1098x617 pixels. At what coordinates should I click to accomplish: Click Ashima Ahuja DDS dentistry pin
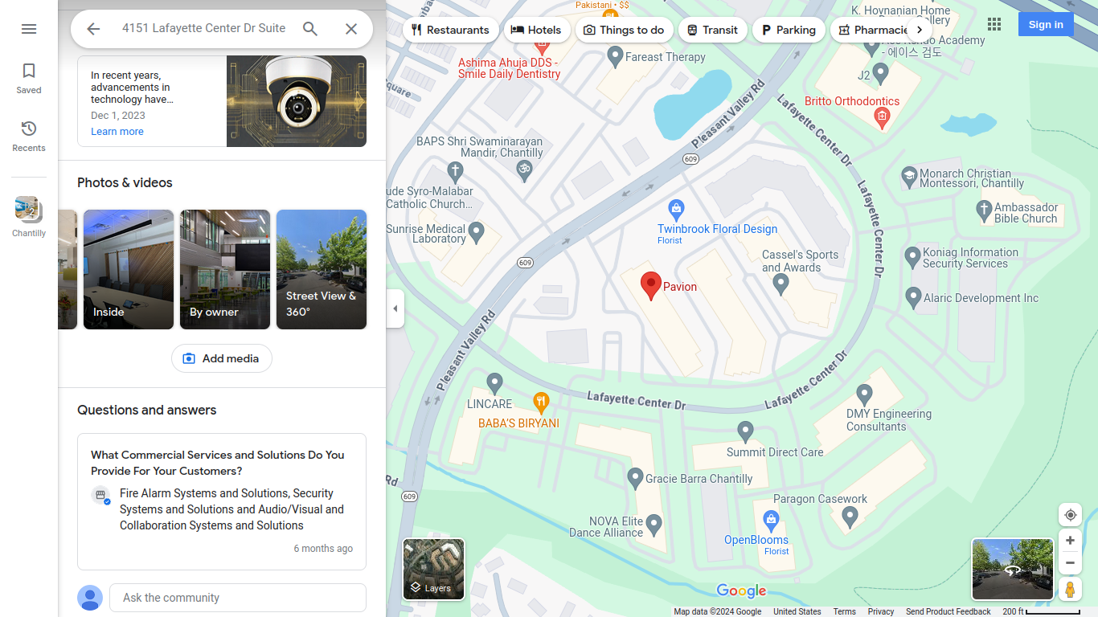(541, 45)
